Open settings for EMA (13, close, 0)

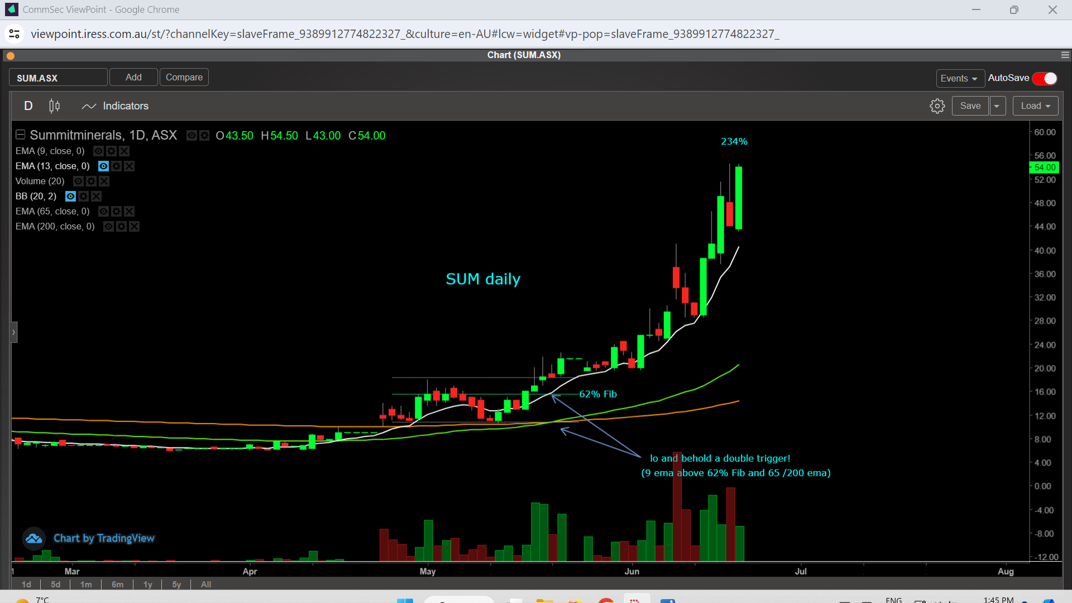(116, 166)
